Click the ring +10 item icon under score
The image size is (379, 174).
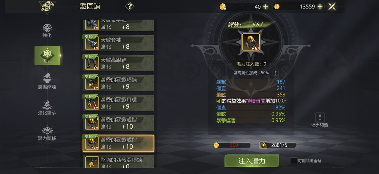[x=251, y=42]
